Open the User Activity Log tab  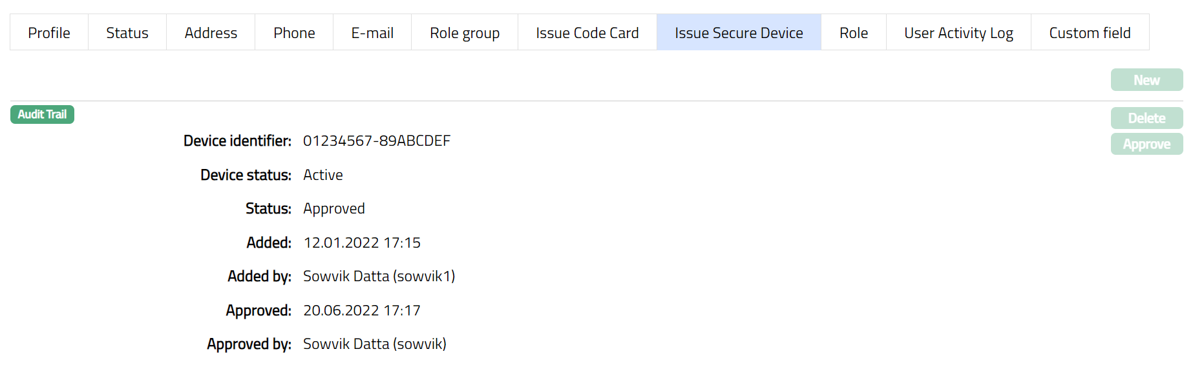[x=958, y=33]
